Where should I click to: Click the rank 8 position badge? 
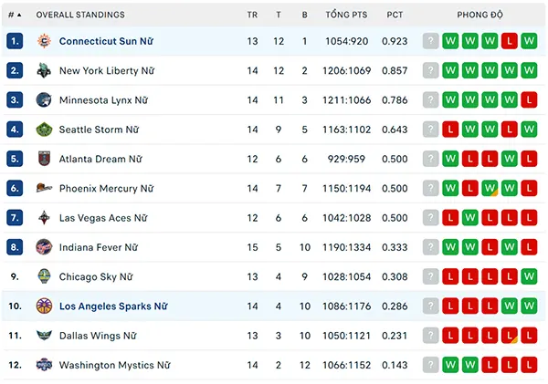coord(15,247)
